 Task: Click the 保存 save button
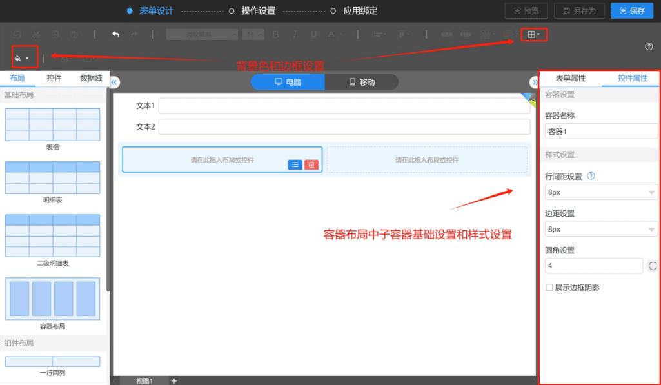point(632,11)
